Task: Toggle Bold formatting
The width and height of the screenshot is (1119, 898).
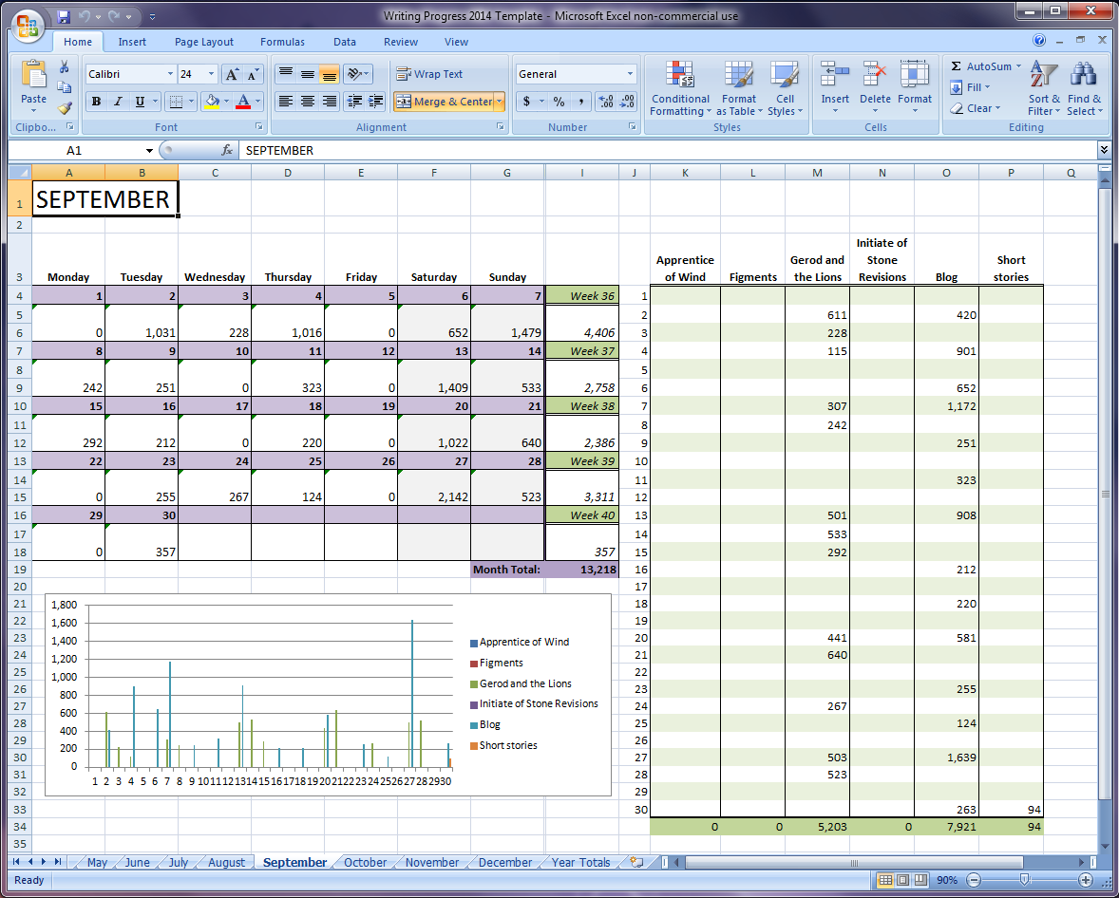Action: tap(96, 102)
